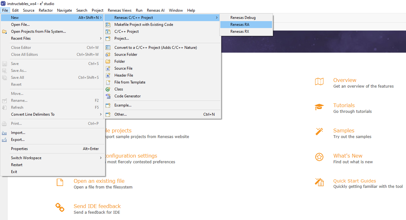The width and height of the screenshot is (406, 220).
Task: Expand Convert Line Delimiters To submenu
Action: pos(52,114)
